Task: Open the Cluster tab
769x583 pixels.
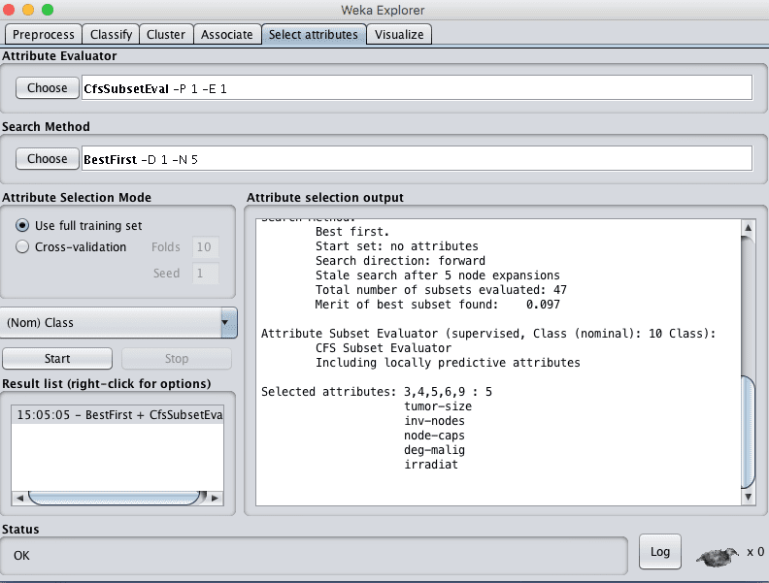Action: click(x=166, y=34)
